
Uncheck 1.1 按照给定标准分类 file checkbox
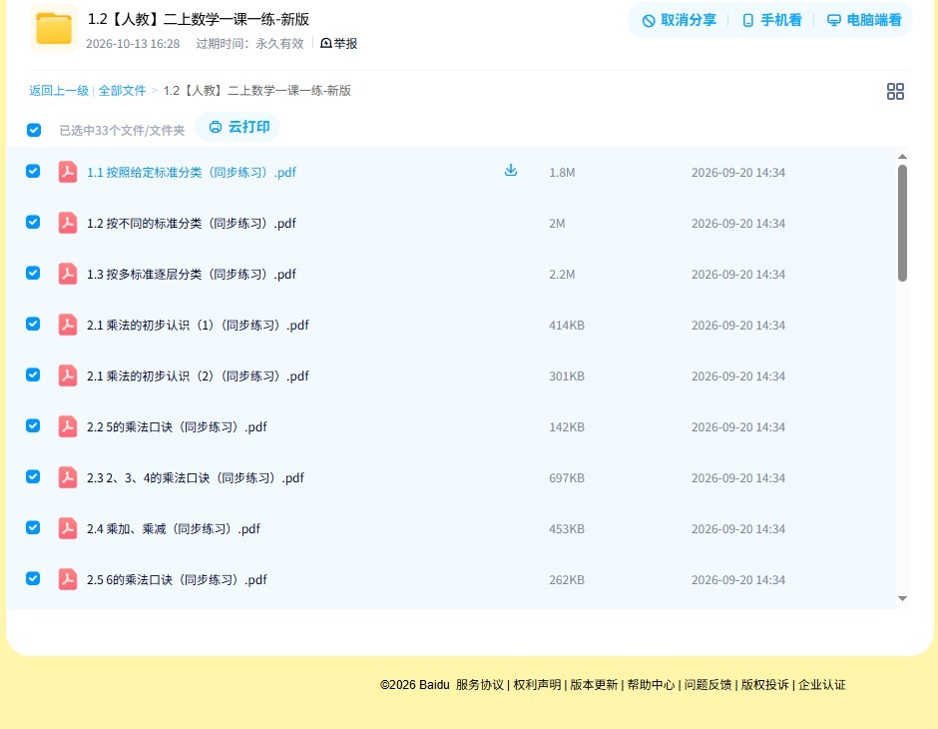point(33,171)
